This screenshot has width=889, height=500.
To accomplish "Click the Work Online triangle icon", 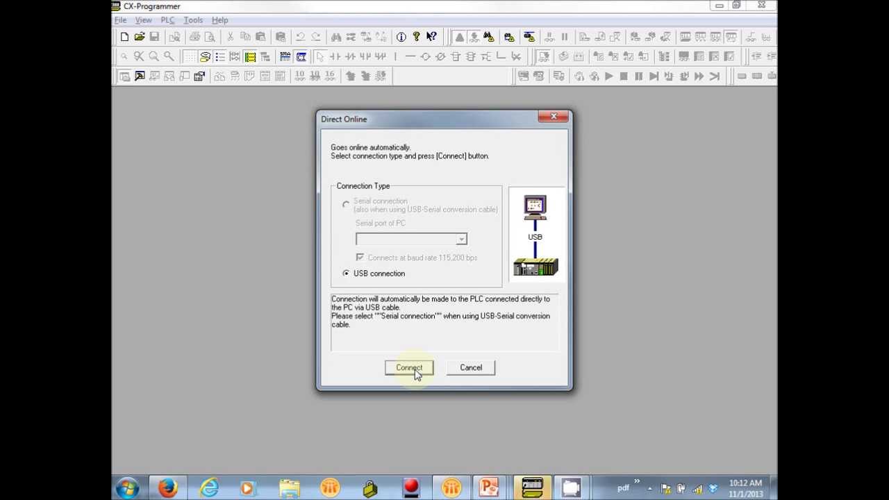I will coord(459,37).
